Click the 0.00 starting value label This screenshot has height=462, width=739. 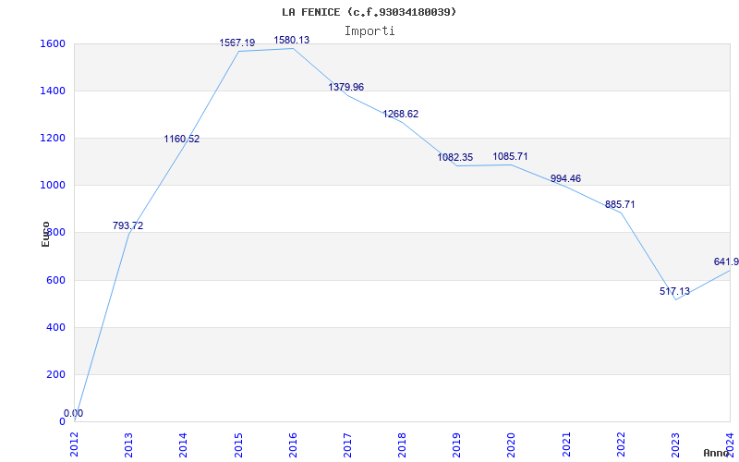pos(73,413)
